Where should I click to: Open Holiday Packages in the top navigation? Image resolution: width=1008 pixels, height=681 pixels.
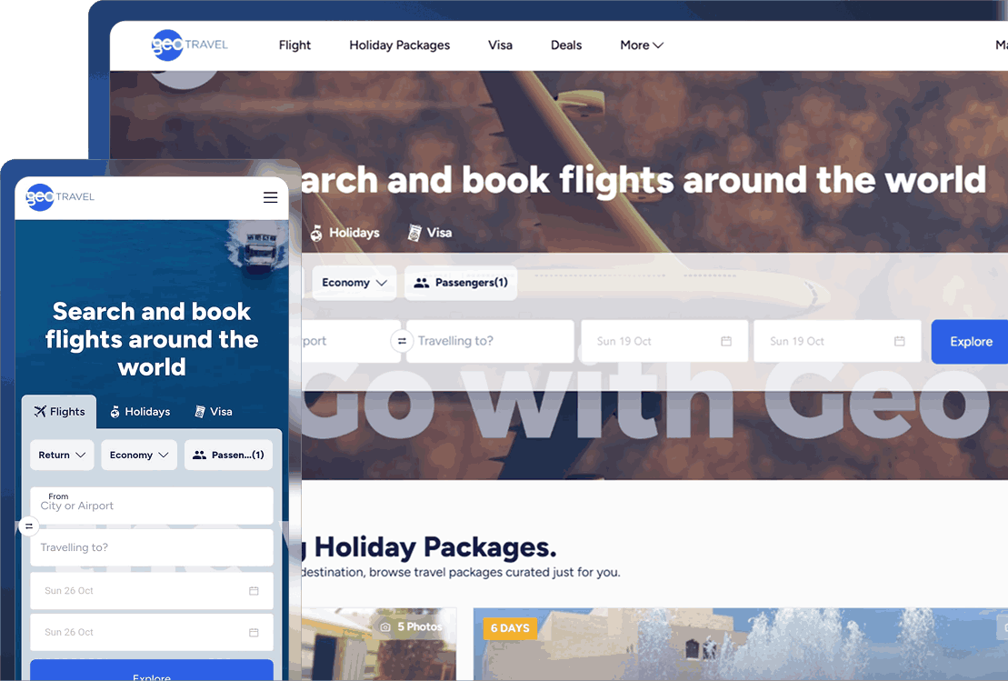399,45
